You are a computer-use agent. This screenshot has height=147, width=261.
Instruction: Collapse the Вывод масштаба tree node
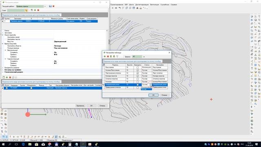pos(3,44)
